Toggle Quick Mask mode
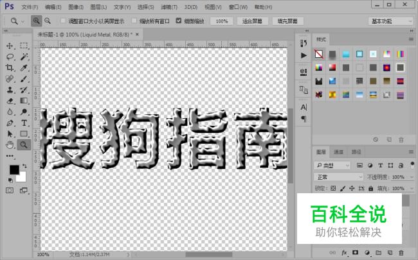This screenshot has height=260, width=418. pyautogui.click(x=10, y=190)
